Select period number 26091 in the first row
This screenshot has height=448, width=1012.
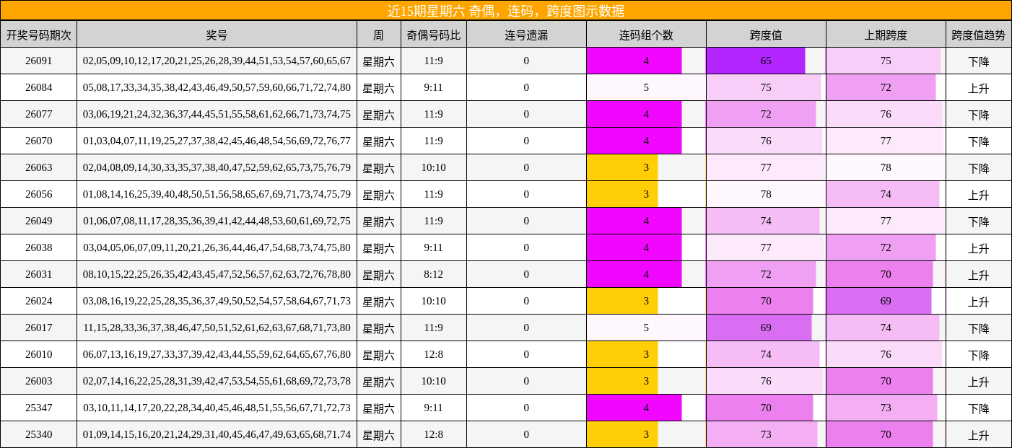(40, 61)
